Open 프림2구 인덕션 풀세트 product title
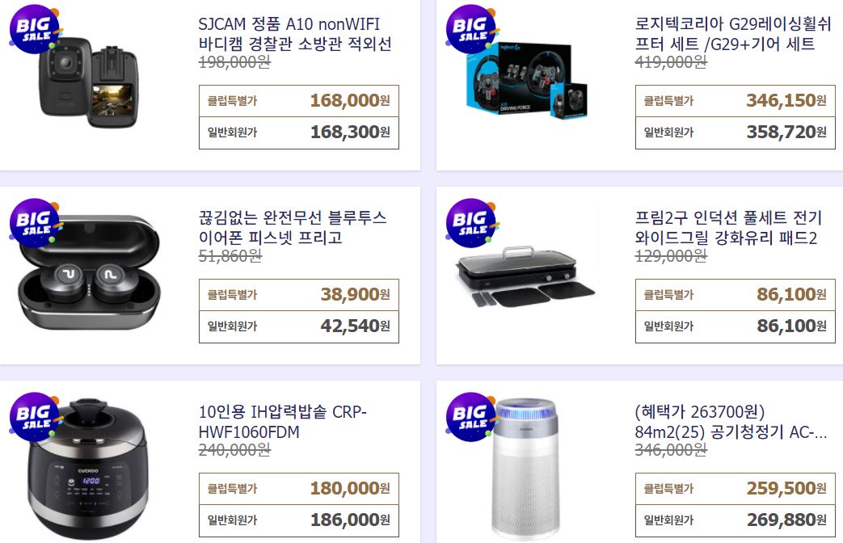Image resolution: width=843 pixels, height=543 pixels. click(x=728, y=227)
